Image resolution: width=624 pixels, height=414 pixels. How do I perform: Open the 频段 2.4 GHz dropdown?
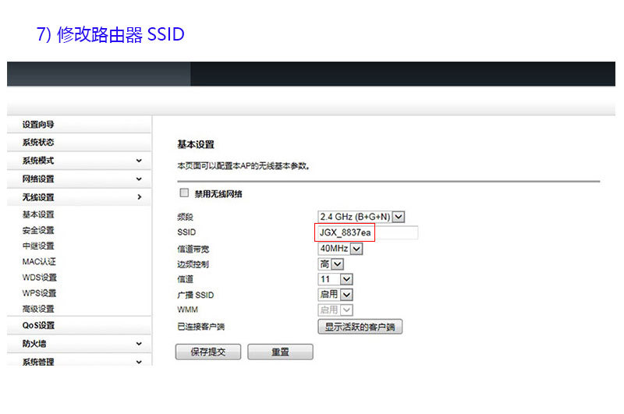point(362,217)
